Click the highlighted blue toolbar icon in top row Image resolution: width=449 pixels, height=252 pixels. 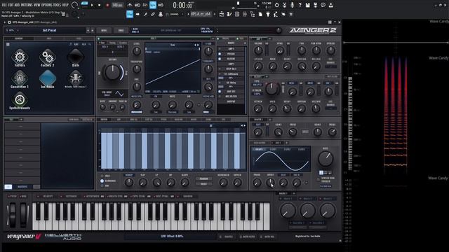tap(153, 5)
